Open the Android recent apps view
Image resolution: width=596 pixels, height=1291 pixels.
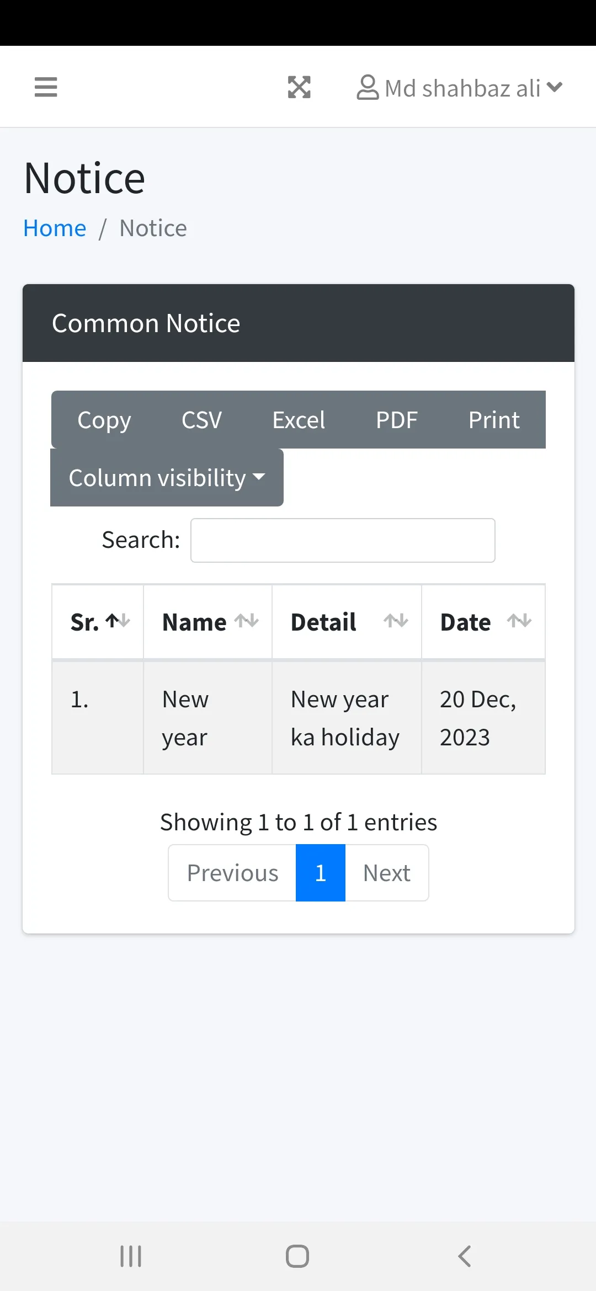131,1256
